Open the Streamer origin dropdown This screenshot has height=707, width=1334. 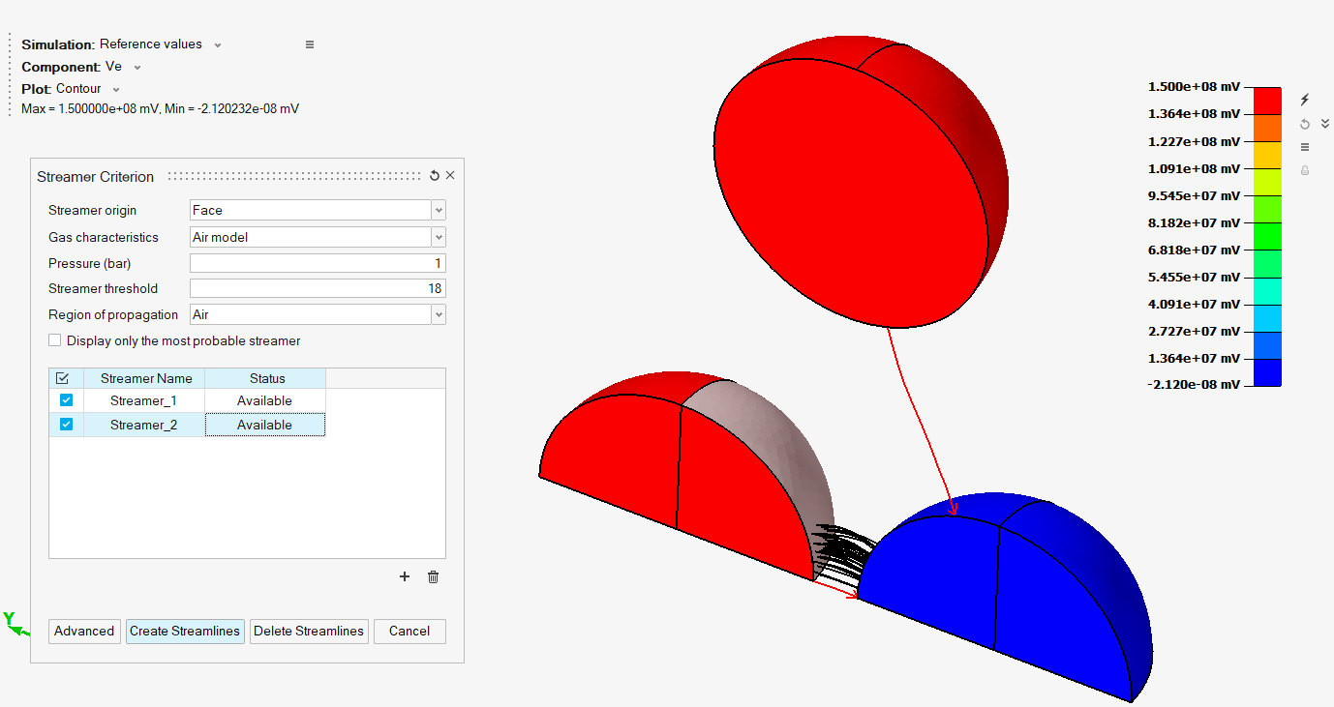439,210
